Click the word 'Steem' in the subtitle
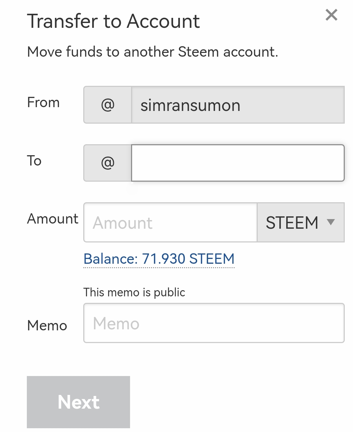 pos(199,52)
